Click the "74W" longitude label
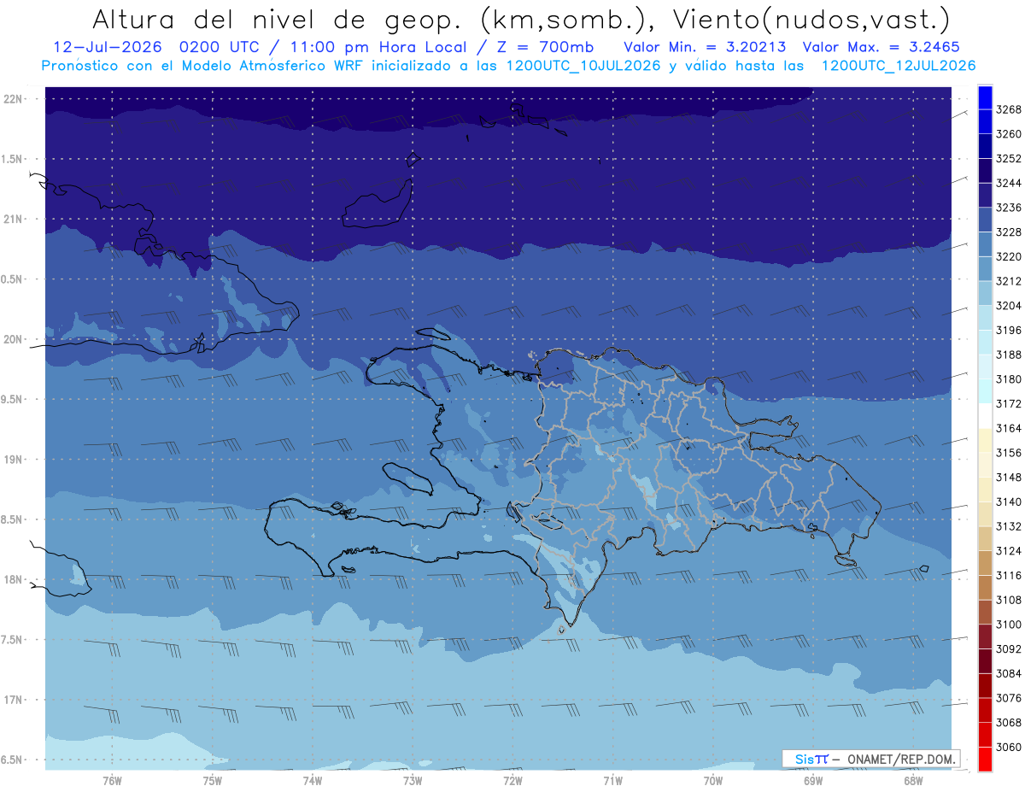1025x792 pixels. coord(313,781)
